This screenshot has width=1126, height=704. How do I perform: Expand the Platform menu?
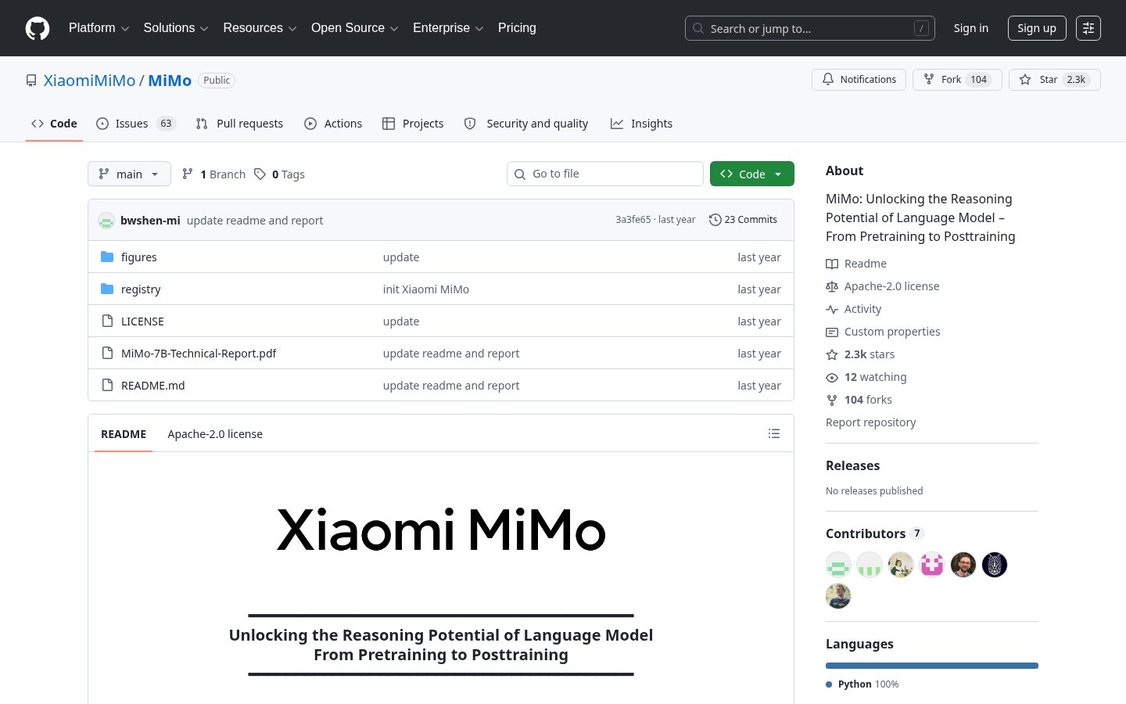coord(99,28)
